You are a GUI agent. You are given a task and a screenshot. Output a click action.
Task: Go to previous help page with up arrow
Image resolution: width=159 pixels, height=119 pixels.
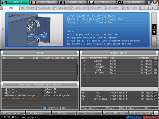tap(154, 17)
